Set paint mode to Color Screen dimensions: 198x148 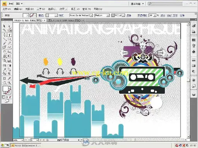tap(3, 97)
